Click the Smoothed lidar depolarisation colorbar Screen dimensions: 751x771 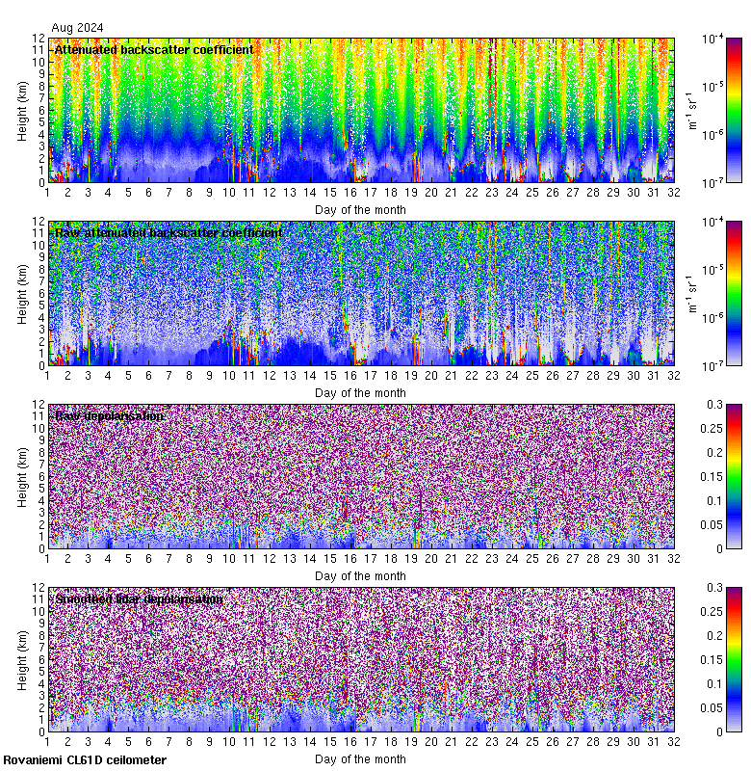[x=708, y=659]
